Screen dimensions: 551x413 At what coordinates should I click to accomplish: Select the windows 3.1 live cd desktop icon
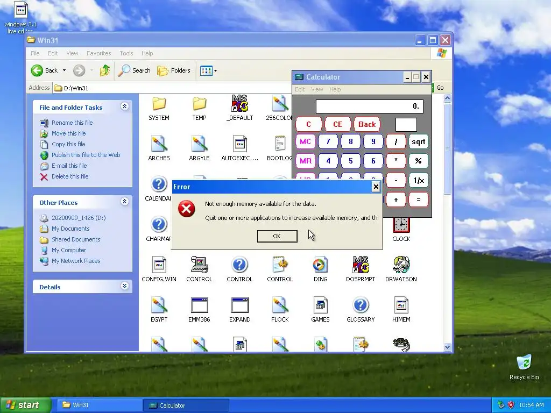point(20,18)
